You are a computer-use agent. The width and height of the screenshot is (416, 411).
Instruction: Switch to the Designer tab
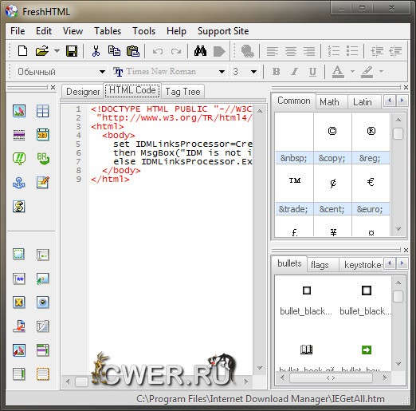(x=83, y=92)
